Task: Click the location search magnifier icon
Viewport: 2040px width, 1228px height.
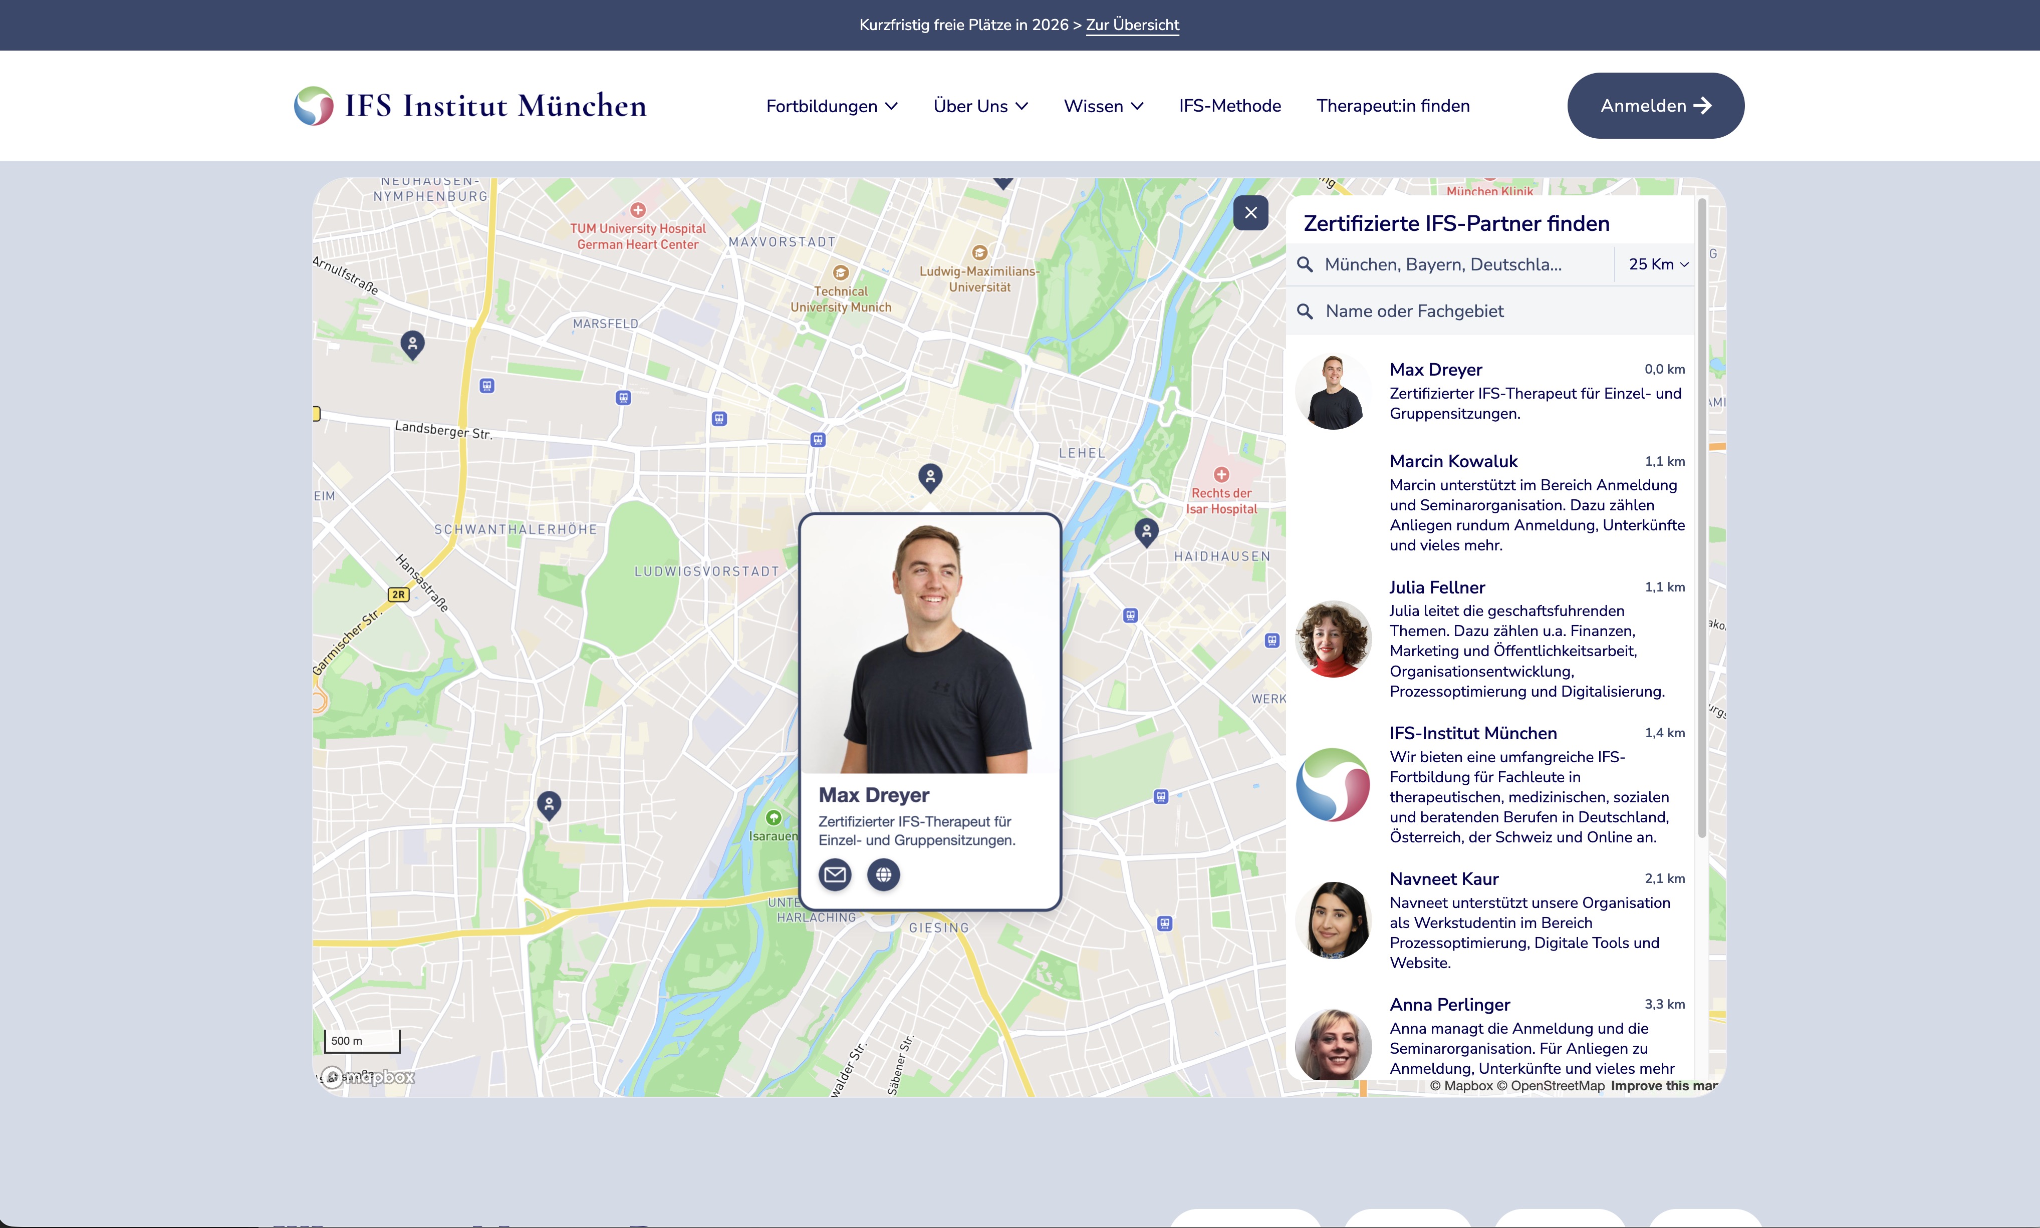Action: pos(1305,265)
